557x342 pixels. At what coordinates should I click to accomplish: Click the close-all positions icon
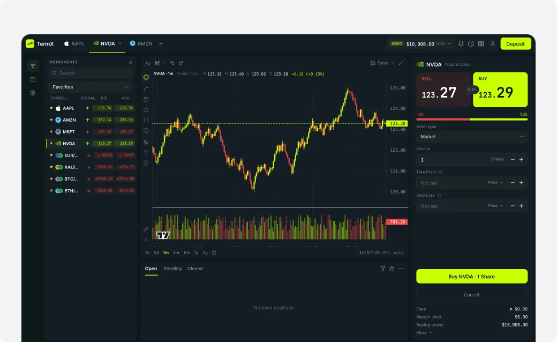pyautogui.click(x=392, y=269)
